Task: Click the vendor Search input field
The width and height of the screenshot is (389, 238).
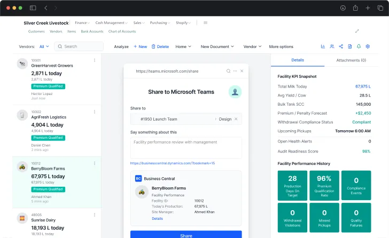Action: 80,46
